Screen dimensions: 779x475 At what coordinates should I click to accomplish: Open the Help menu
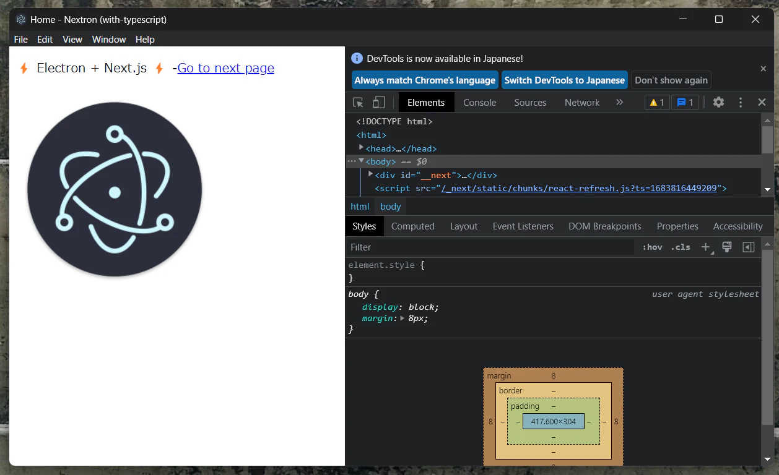(145, 40)
